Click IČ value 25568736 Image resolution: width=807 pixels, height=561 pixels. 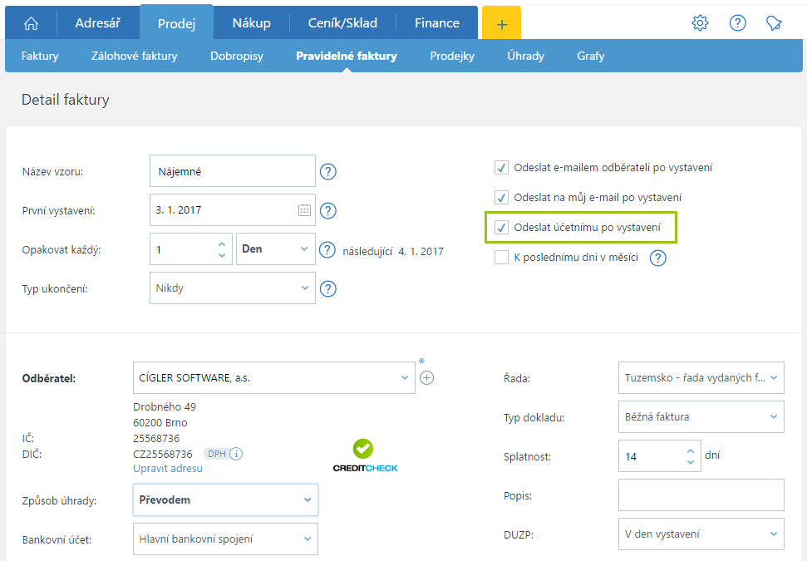(156, 439)
